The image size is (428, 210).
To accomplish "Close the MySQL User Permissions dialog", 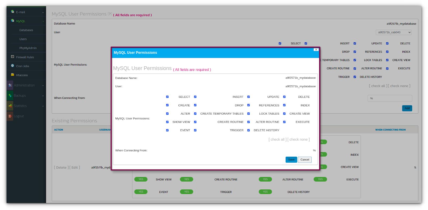I will (x=316, y=50).
